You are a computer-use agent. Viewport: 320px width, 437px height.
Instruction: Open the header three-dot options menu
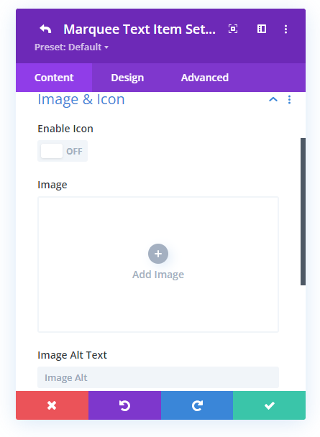pyautogui.click(x=285, y=29)
